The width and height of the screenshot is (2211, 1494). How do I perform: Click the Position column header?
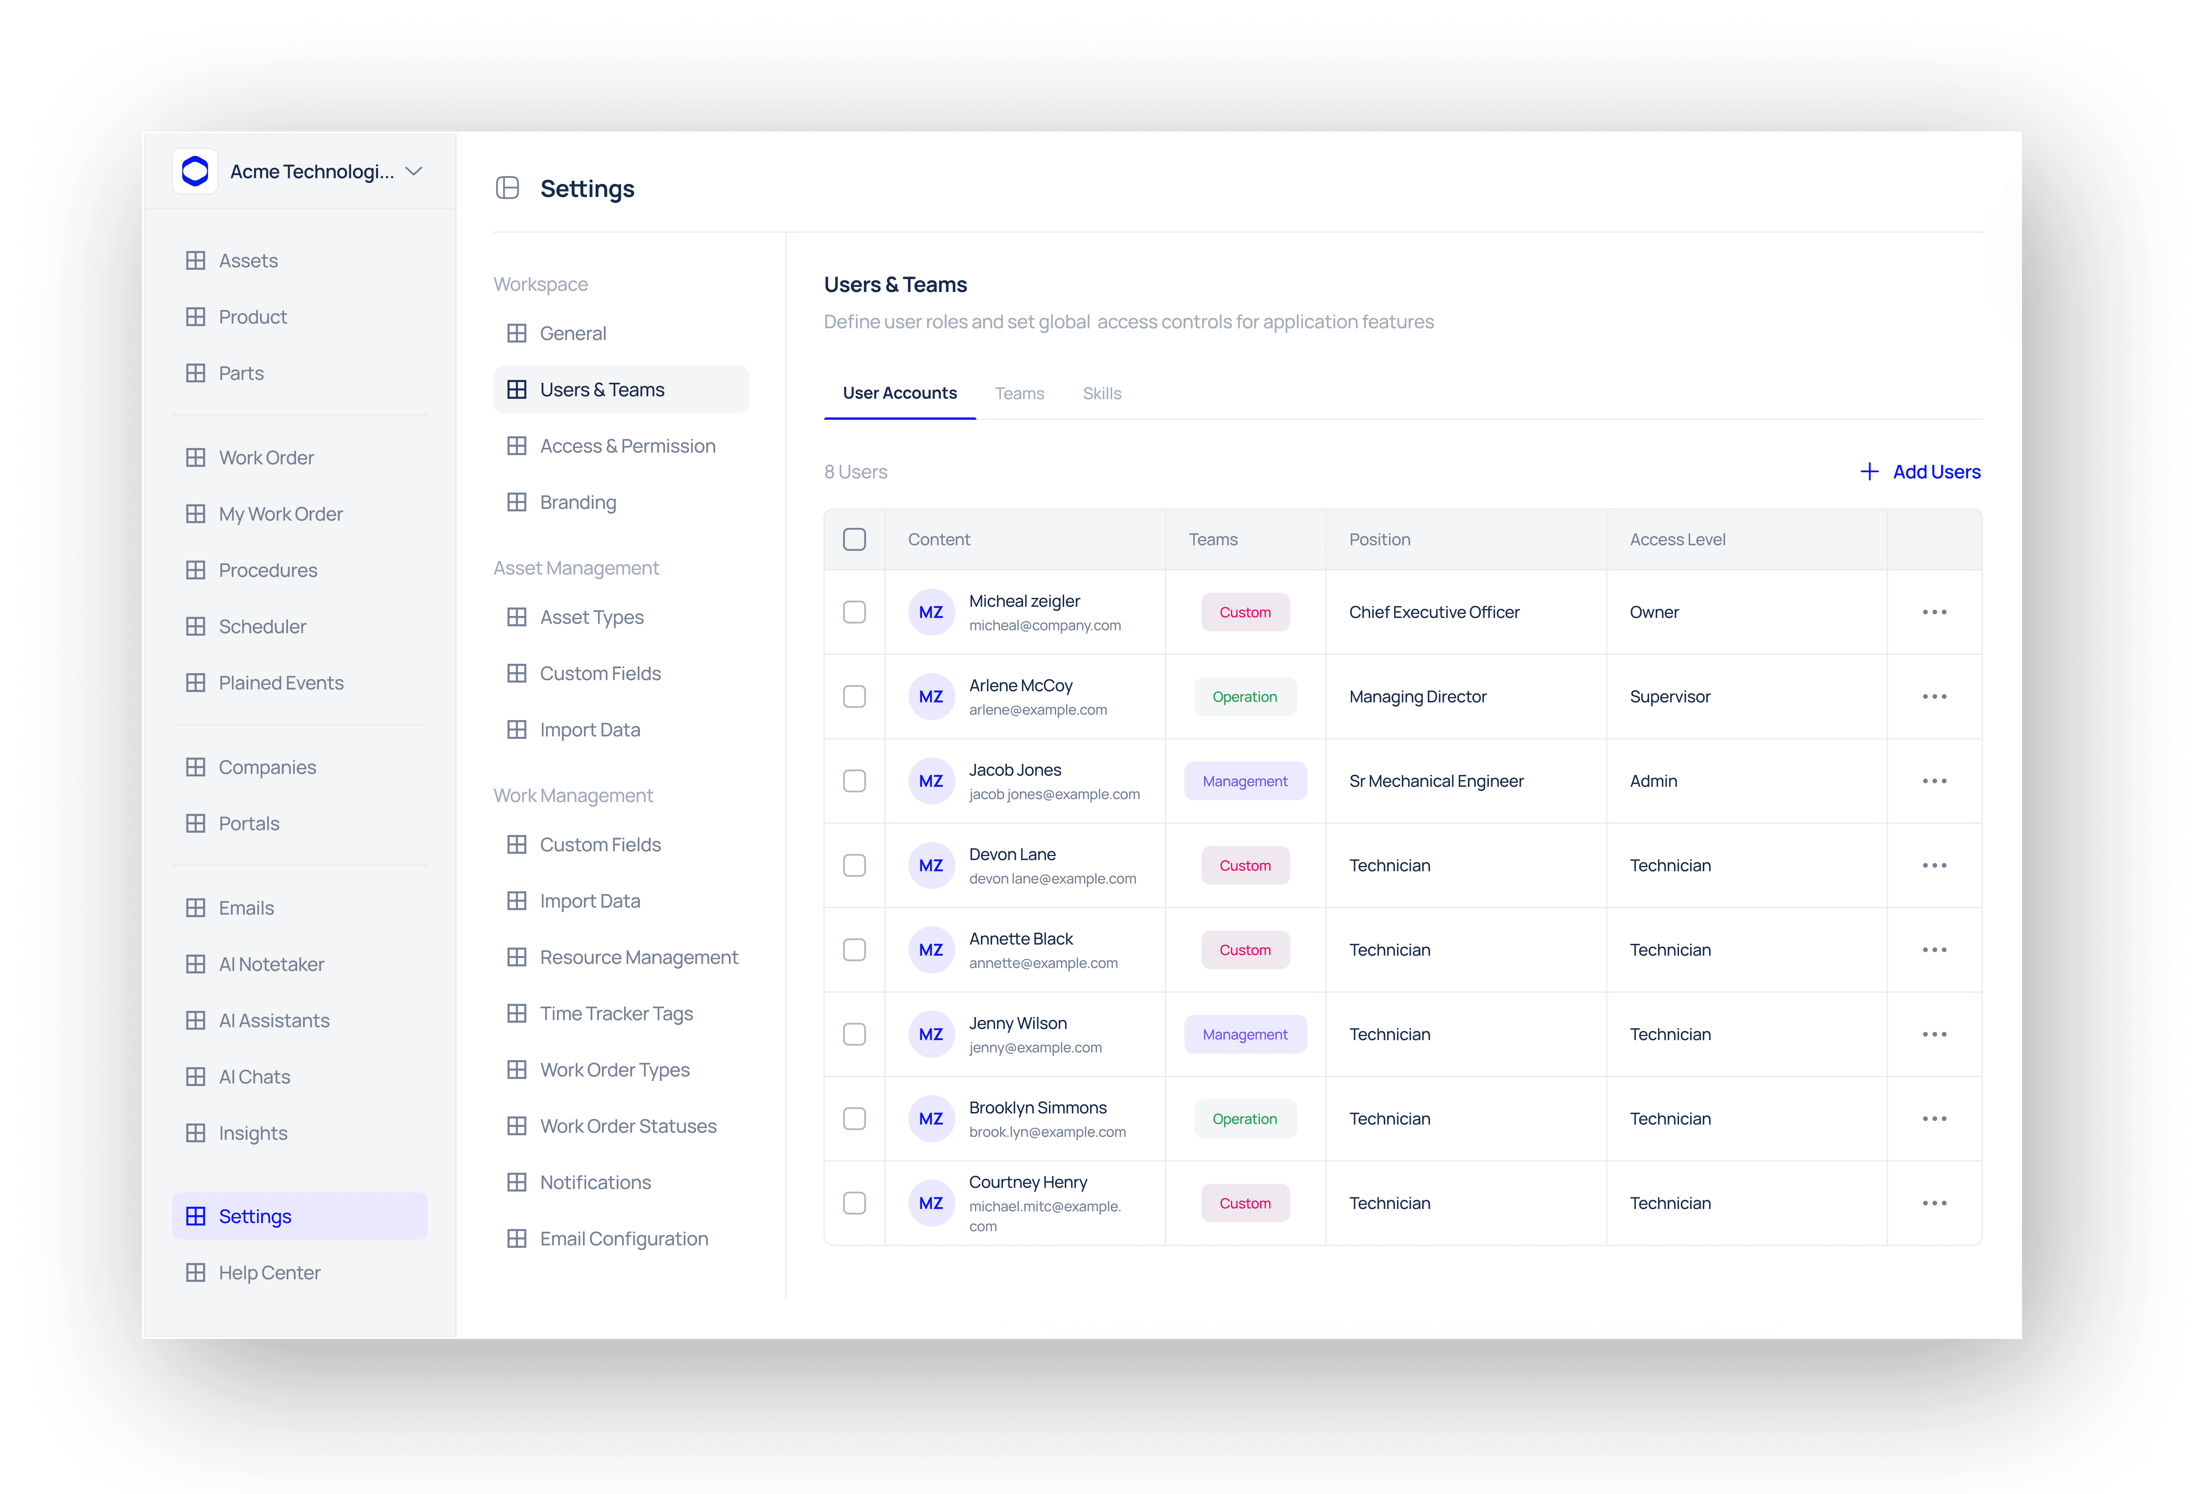(1380, 539)
